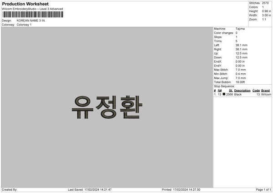Select the Machine value 'Tajima'

(240, 29)
